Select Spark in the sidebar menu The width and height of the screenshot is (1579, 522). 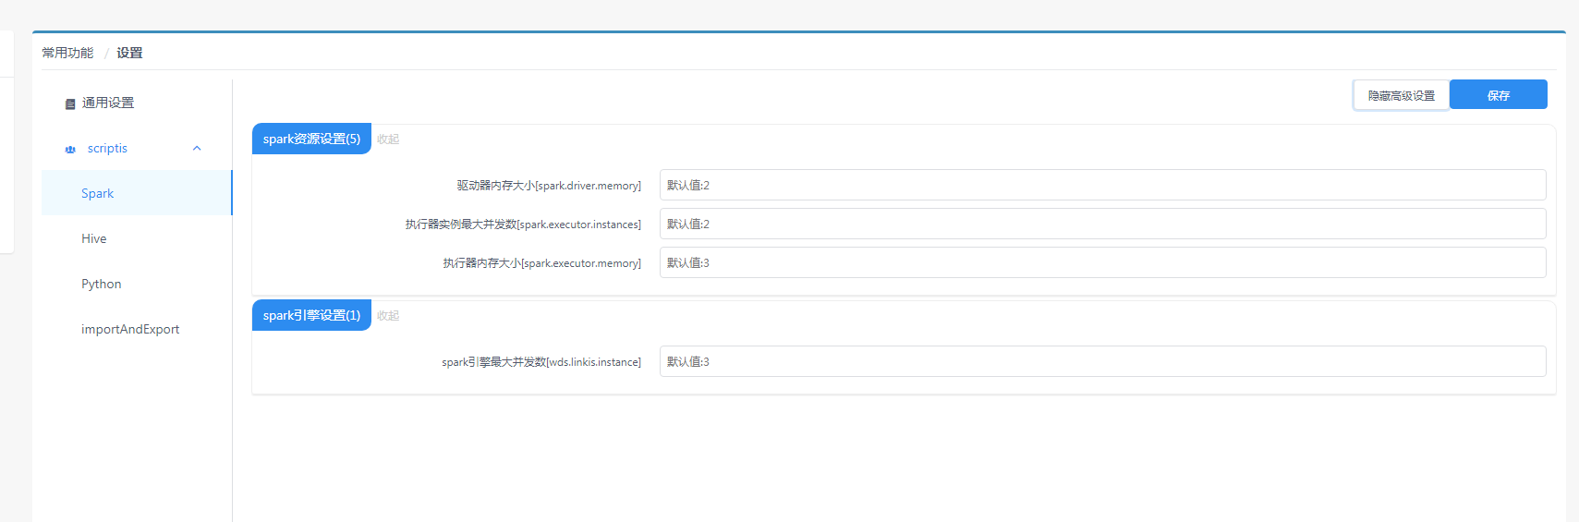(x=98, y=194)
